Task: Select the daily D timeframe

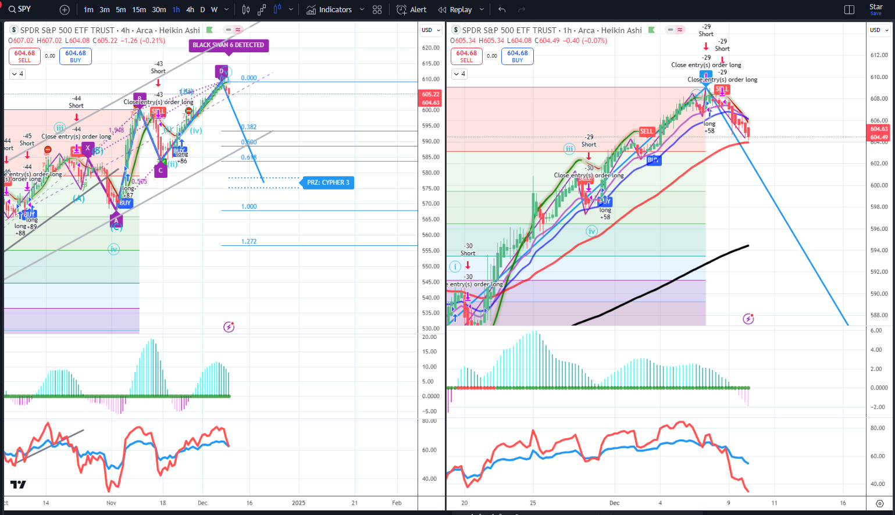Action: pyautogui.click(x=202, y=10)
